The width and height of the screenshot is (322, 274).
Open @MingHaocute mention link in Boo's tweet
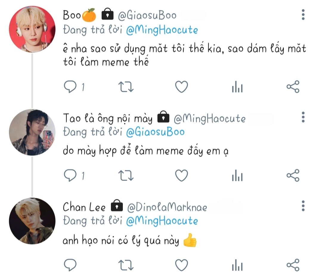coord(162,30)
